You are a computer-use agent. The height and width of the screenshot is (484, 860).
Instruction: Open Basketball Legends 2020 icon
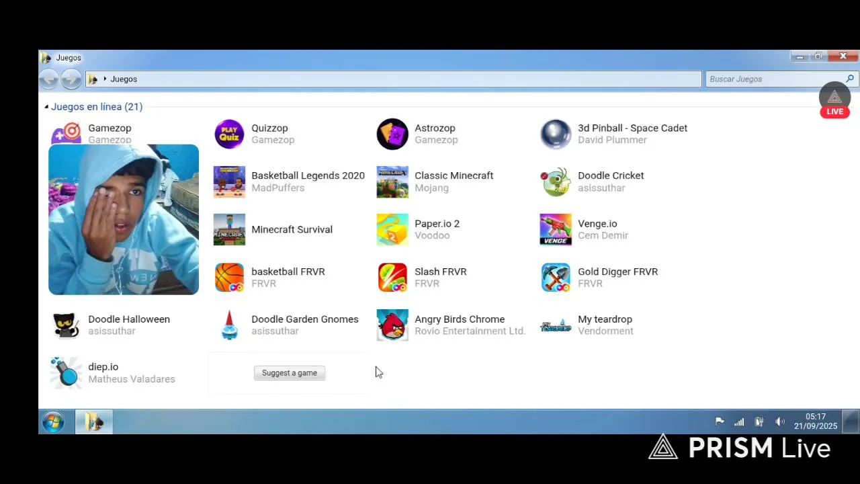[229, 182]
